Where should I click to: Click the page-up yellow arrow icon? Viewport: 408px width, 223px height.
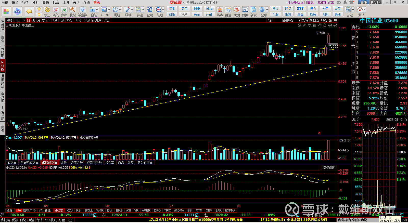pos(39,9)
